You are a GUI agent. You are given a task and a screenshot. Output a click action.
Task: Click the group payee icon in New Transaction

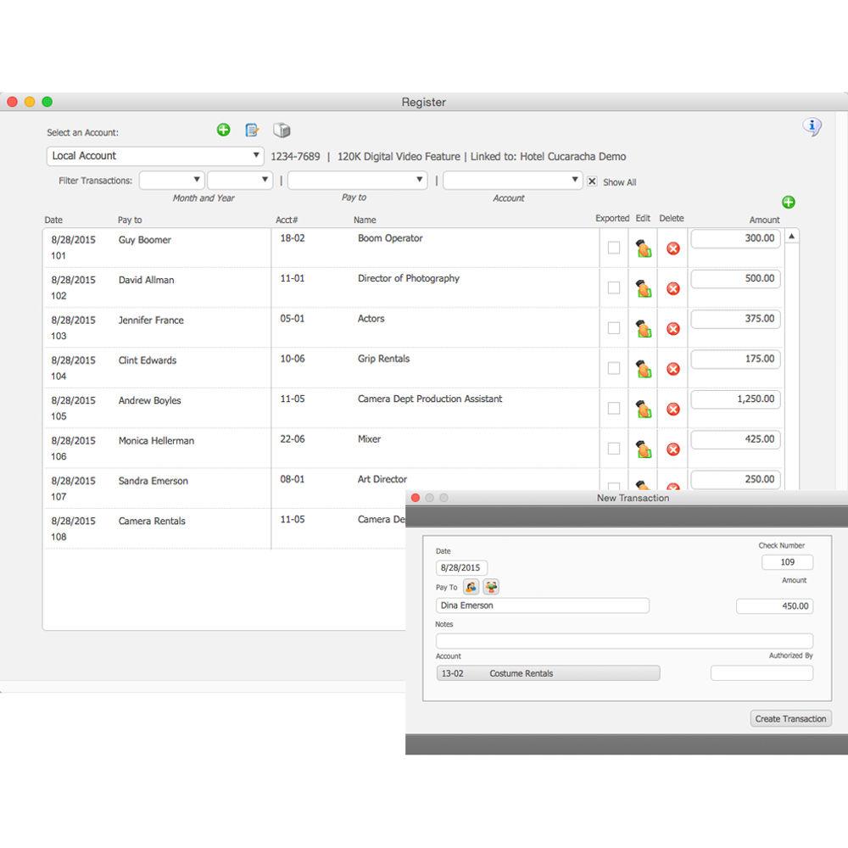(x=491, y=586)
